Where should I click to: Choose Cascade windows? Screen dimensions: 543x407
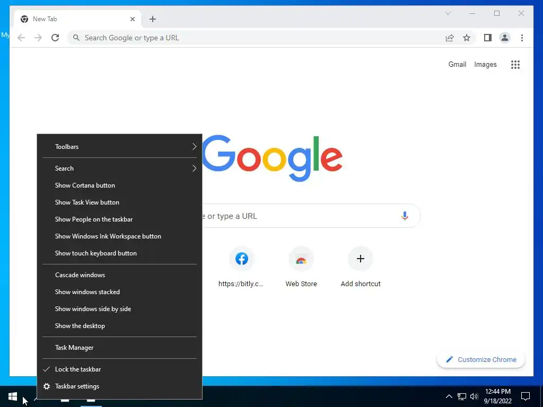tap(119, 275)
